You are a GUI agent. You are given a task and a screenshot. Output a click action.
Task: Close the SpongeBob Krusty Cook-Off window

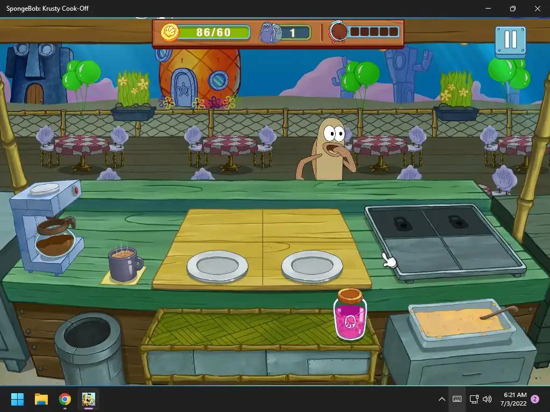tap(537, 9)
